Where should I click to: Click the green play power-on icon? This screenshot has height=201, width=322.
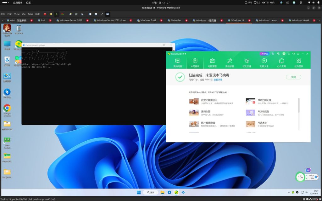pos(57,14)
